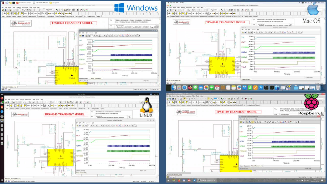Click the ground symbol icon in the component toolbar
Image resolution: width=327 pixels, height=184 pixels.
[5, 14]
